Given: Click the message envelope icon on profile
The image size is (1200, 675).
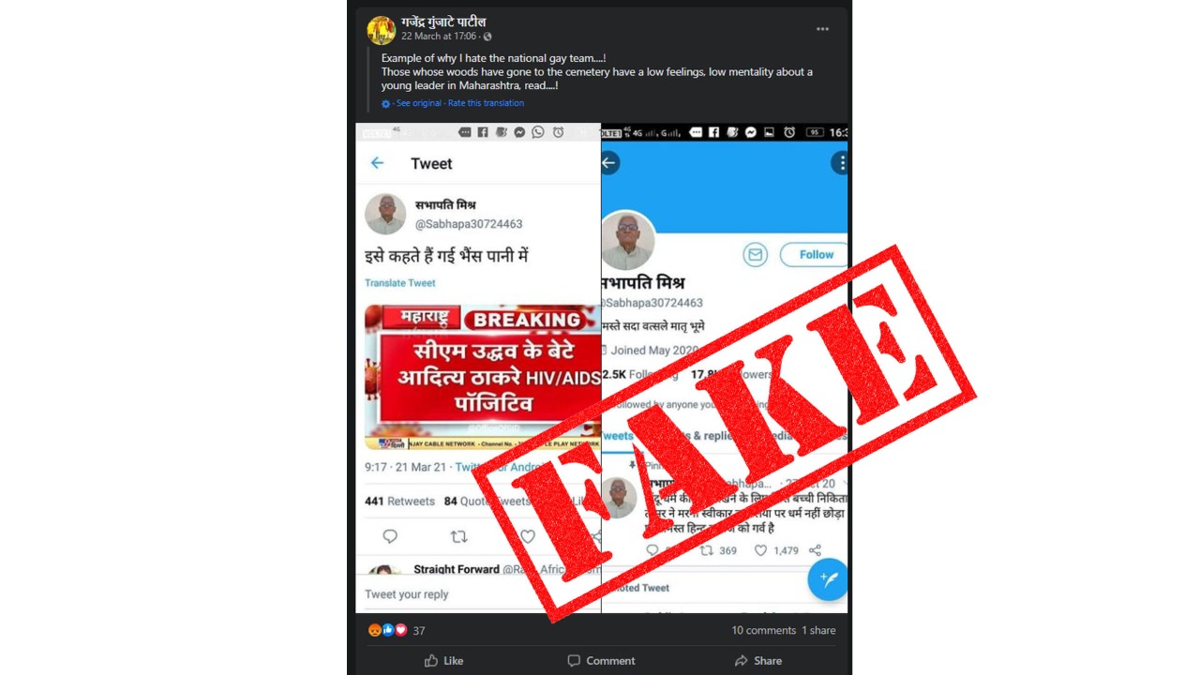Looking at the screenshot, I should 756,255.
